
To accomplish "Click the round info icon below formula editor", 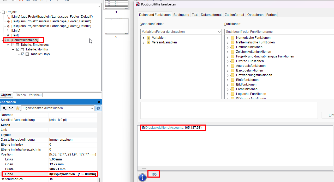I will (142, 178).
